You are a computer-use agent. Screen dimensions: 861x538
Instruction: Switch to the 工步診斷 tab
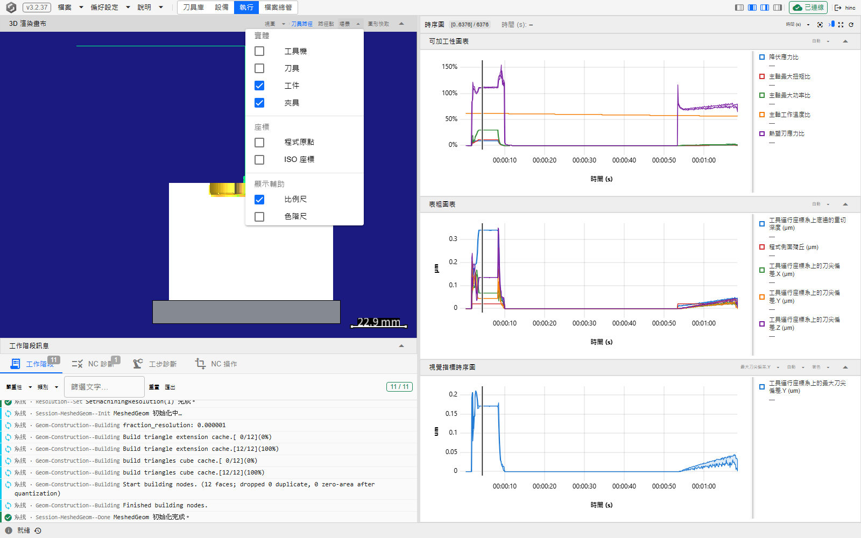155,364
